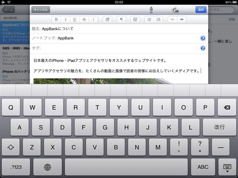
Task: Tap the R key
Action: (75, 107)
